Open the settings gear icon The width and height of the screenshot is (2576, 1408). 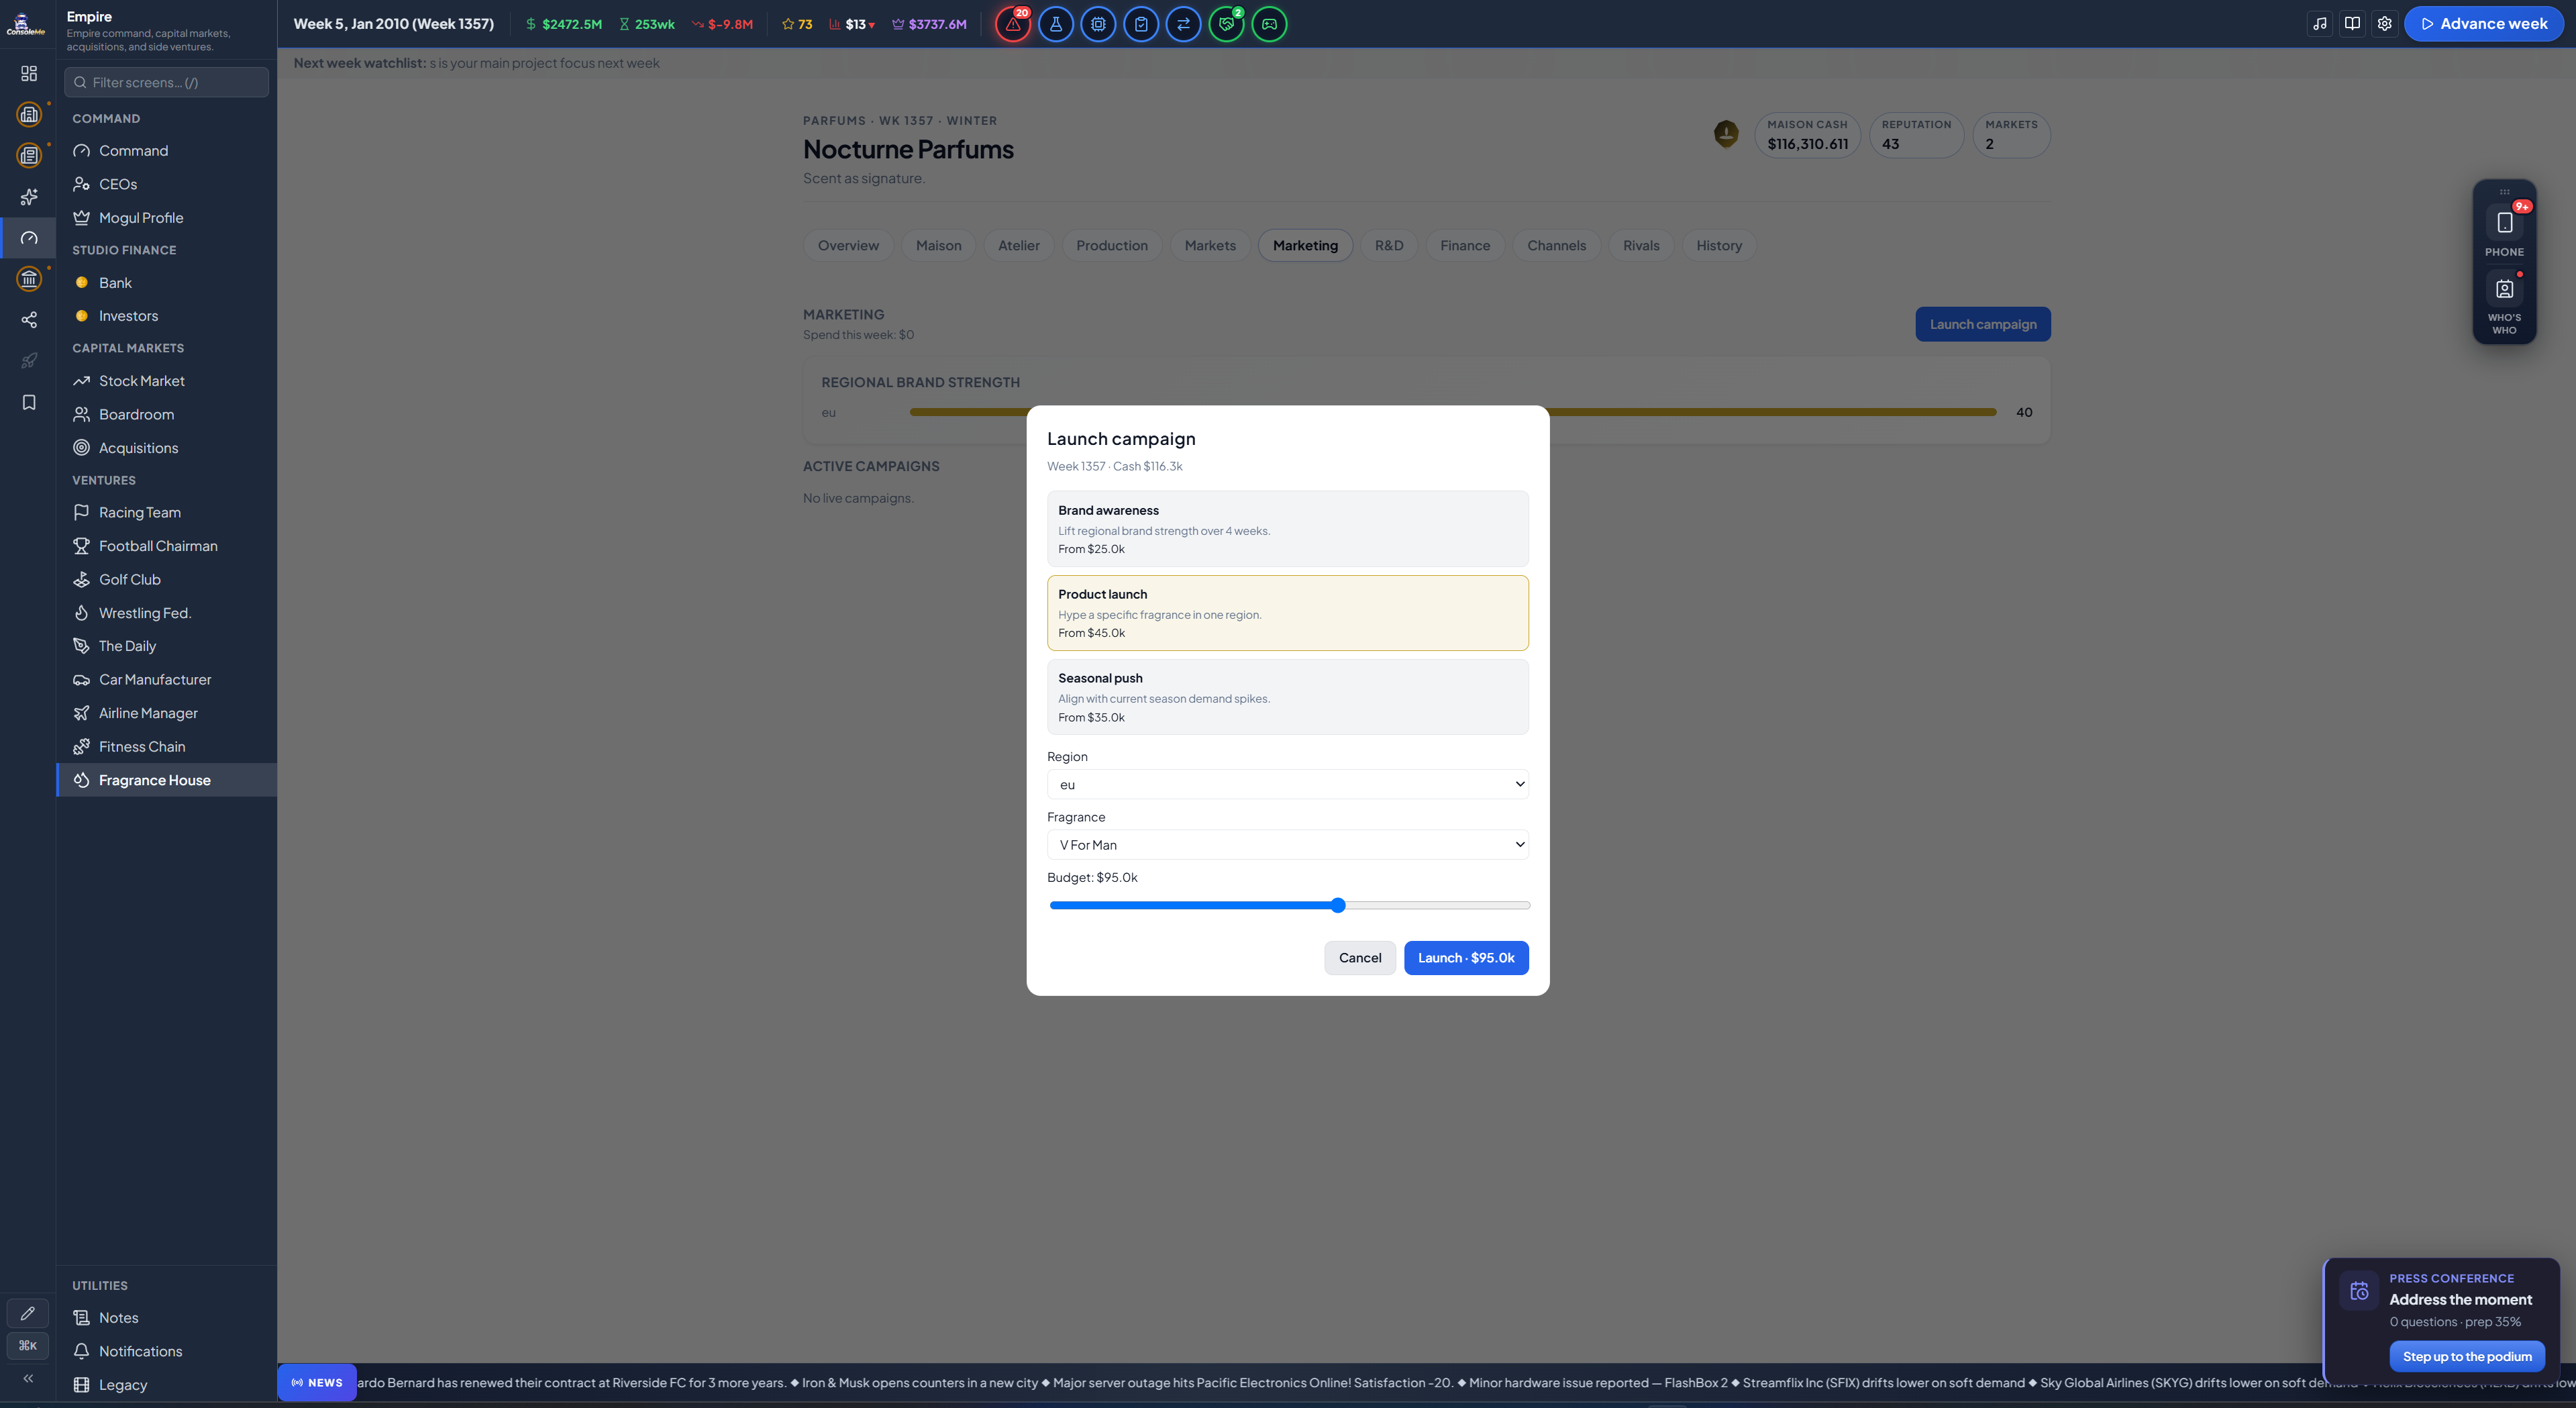[2385, 24]
